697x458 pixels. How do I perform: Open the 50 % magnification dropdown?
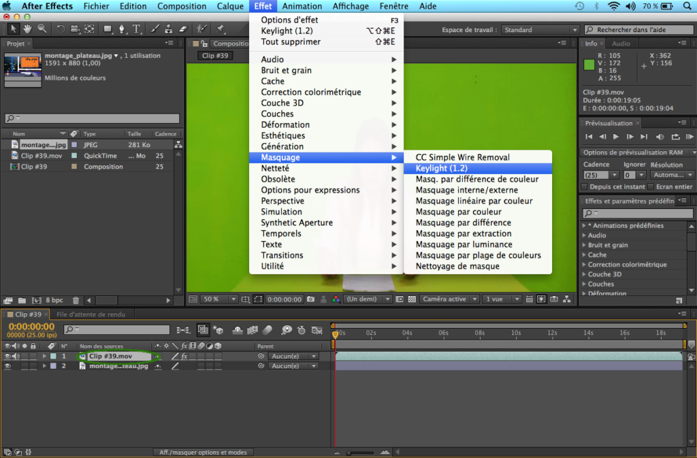pos(216,299)
